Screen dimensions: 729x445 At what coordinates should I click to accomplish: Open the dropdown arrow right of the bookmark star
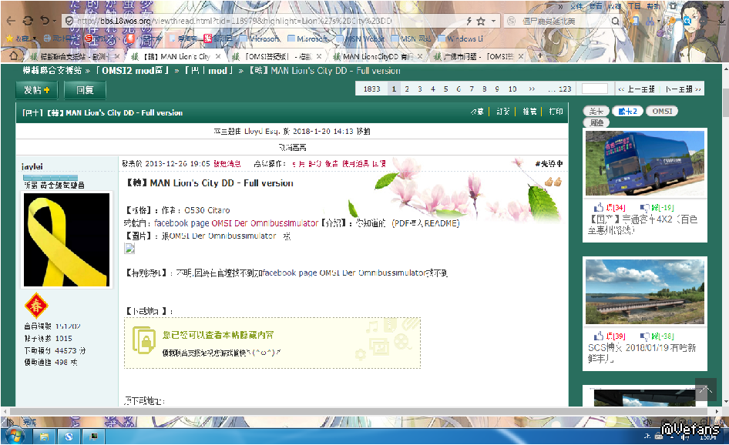pos(493,21)
